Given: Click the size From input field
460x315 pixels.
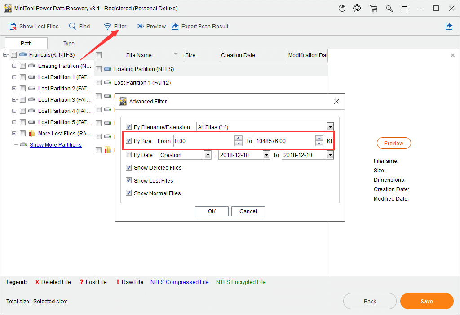Looking at the screenshot, I should [x=204, y=141].
